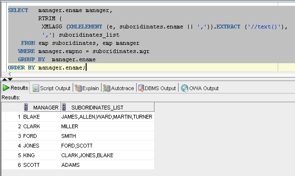
Task: Click the ADAMS subordinates cell
Action: (107, 165)
